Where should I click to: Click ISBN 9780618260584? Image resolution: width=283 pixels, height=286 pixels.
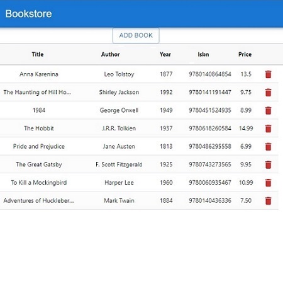210,129
